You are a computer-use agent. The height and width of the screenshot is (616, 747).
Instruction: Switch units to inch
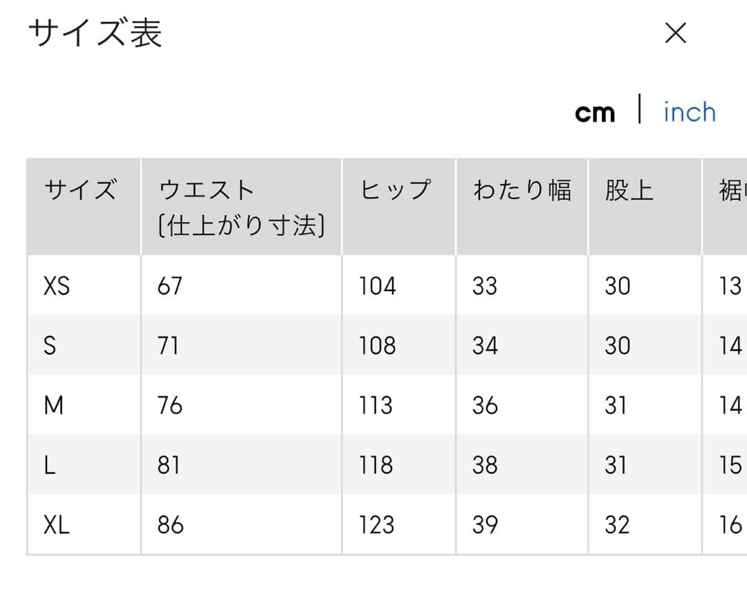[x=689, y=112]
